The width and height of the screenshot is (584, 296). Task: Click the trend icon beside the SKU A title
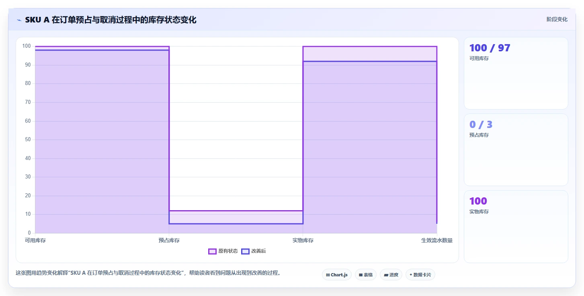(19, 20)
